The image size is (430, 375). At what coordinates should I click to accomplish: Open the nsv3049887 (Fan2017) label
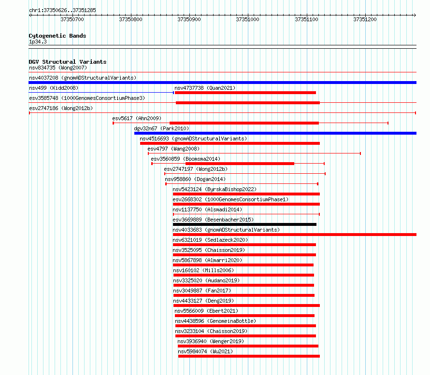(202, 291)
